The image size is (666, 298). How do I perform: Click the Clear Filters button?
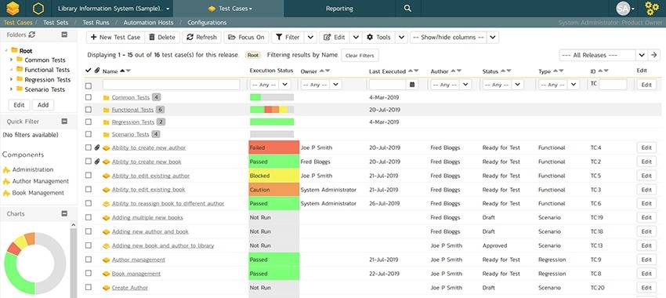pyautogui.click(x=360, y=55)
